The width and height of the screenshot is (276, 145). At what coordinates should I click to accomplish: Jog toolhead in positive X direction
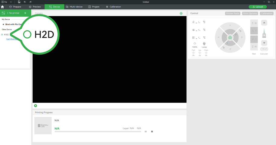pyautogui.click(x=242, y=37)
